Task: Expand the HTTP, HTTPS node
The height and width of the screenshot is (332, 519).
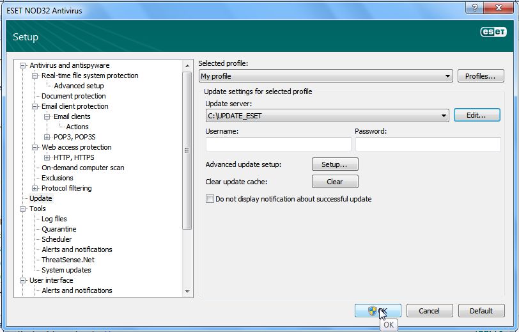Action: point(47,158)
